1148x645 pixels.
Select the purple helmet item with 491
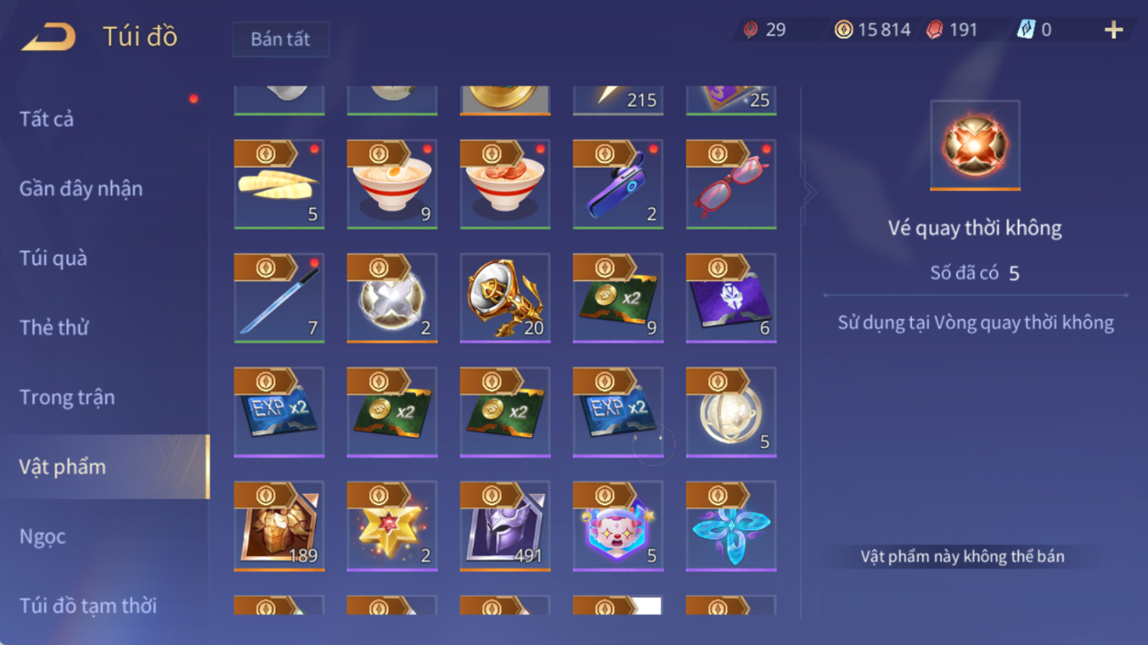click(505, 526)
